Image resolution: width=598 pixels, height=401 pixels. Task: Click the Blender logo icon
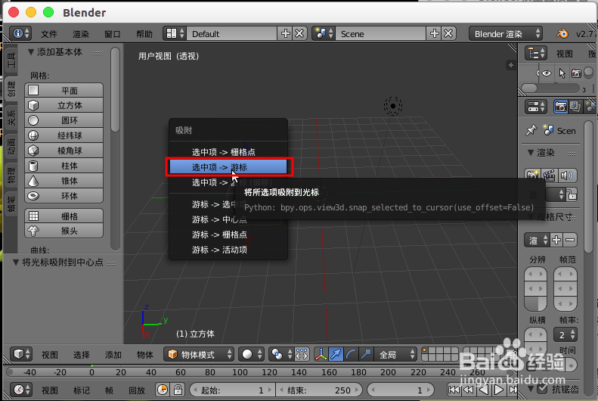click(562, 34)
